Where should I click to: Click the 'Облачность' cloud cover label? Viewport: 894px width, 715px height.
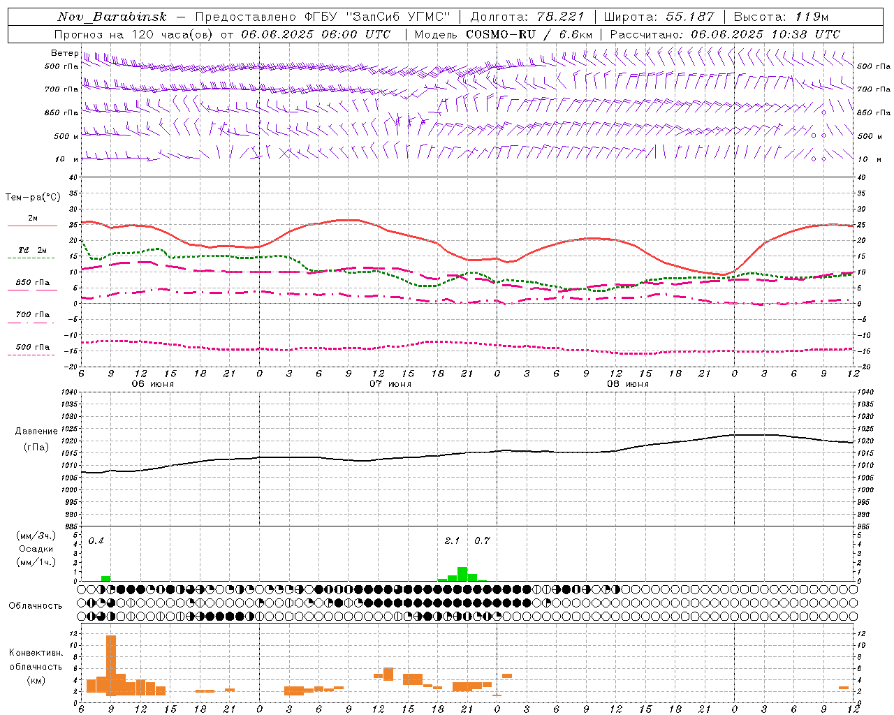click(x=36, y=606)
